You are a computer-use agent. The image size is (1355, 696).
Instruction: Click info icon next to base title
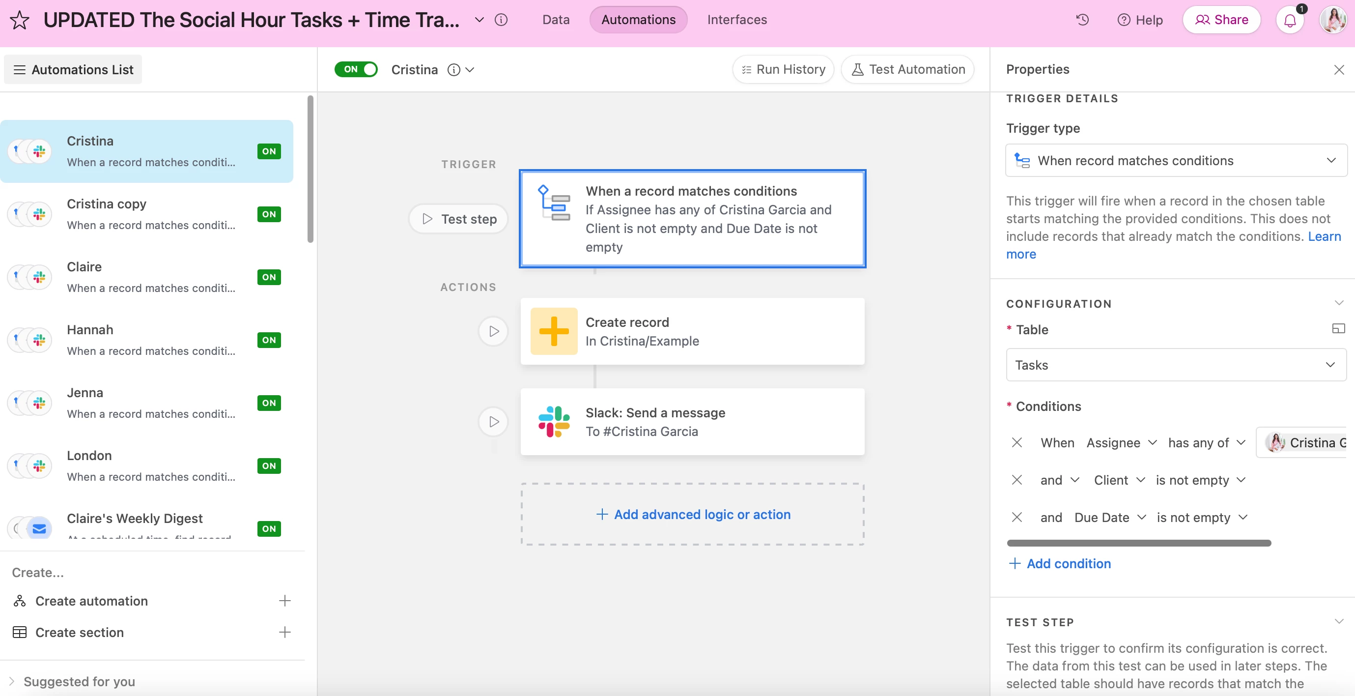point(501,20)
